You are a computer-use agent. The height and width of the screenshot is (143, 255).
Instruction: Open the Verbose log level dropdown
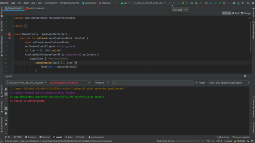pyautogui.click(x=102, y=83)
